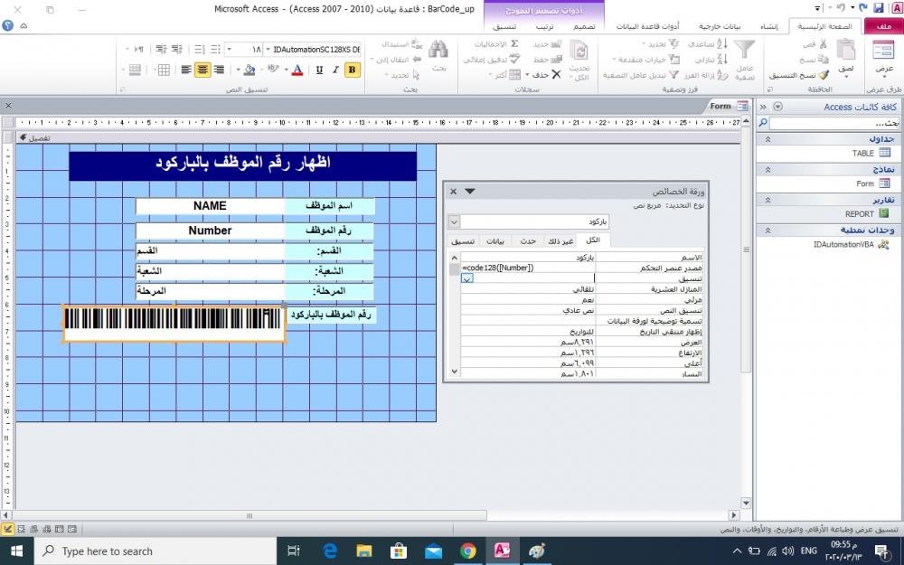Create a new record (جديد)
The width and height of the screenshot is (904, 565).
coord(547,44)
